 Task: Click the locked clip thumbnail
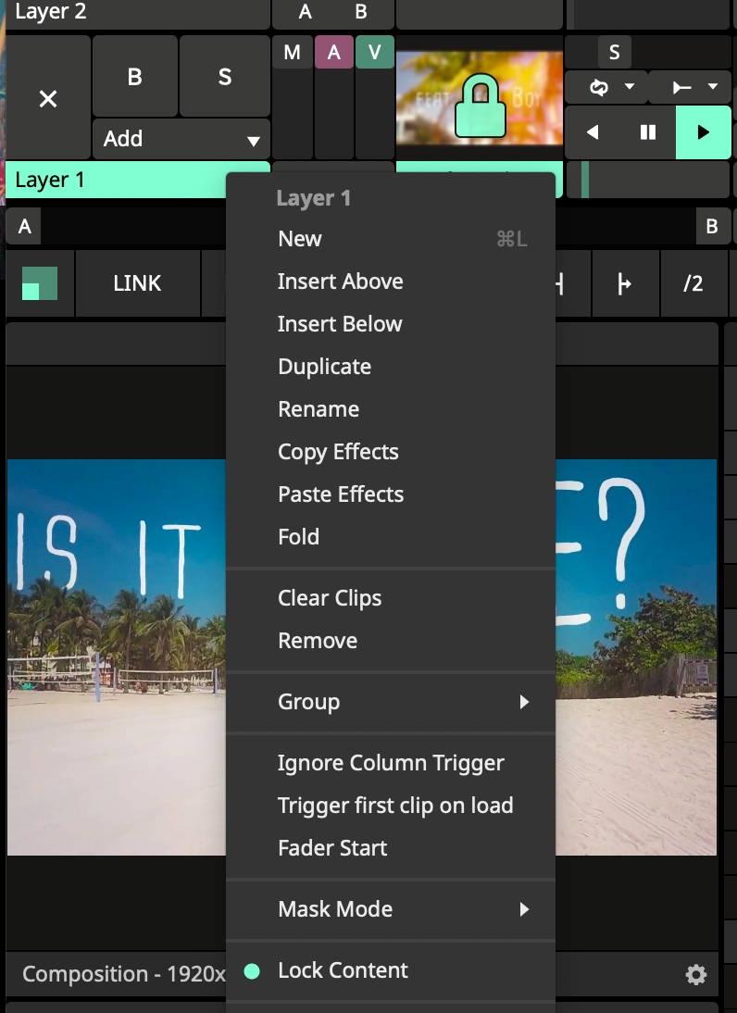[479, 97]
